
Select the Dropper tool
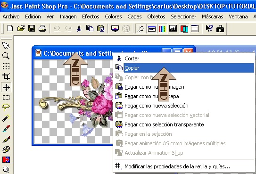coord(6,128)
